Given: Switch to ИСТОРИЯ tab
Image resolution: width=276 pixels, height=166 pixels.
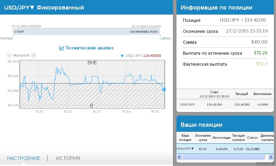Looking at the screenshot, I should pos(68,158).
